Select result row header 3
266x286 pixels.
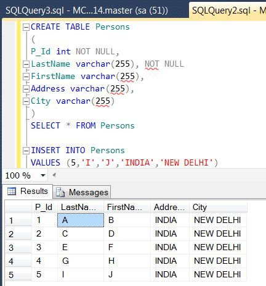tap(18, 247)
